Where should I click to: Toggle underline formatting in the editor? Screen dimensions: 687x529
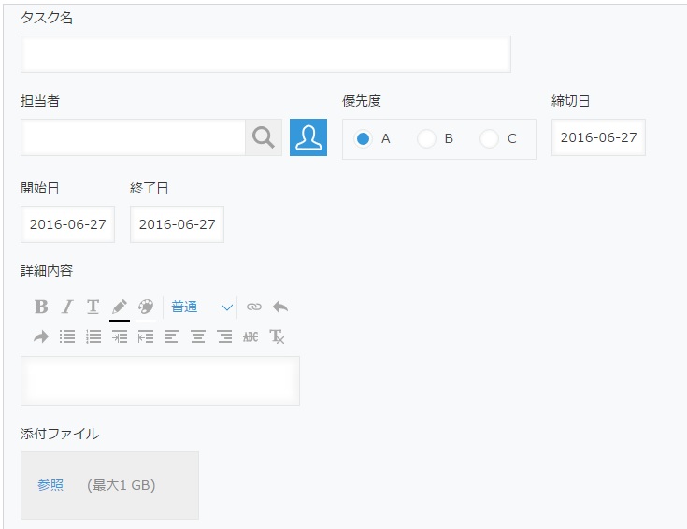pos(93,307)
